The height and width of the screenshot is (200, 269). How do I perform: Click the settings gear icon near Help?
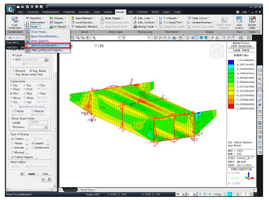pyautogui.click(x=238, y=12)
